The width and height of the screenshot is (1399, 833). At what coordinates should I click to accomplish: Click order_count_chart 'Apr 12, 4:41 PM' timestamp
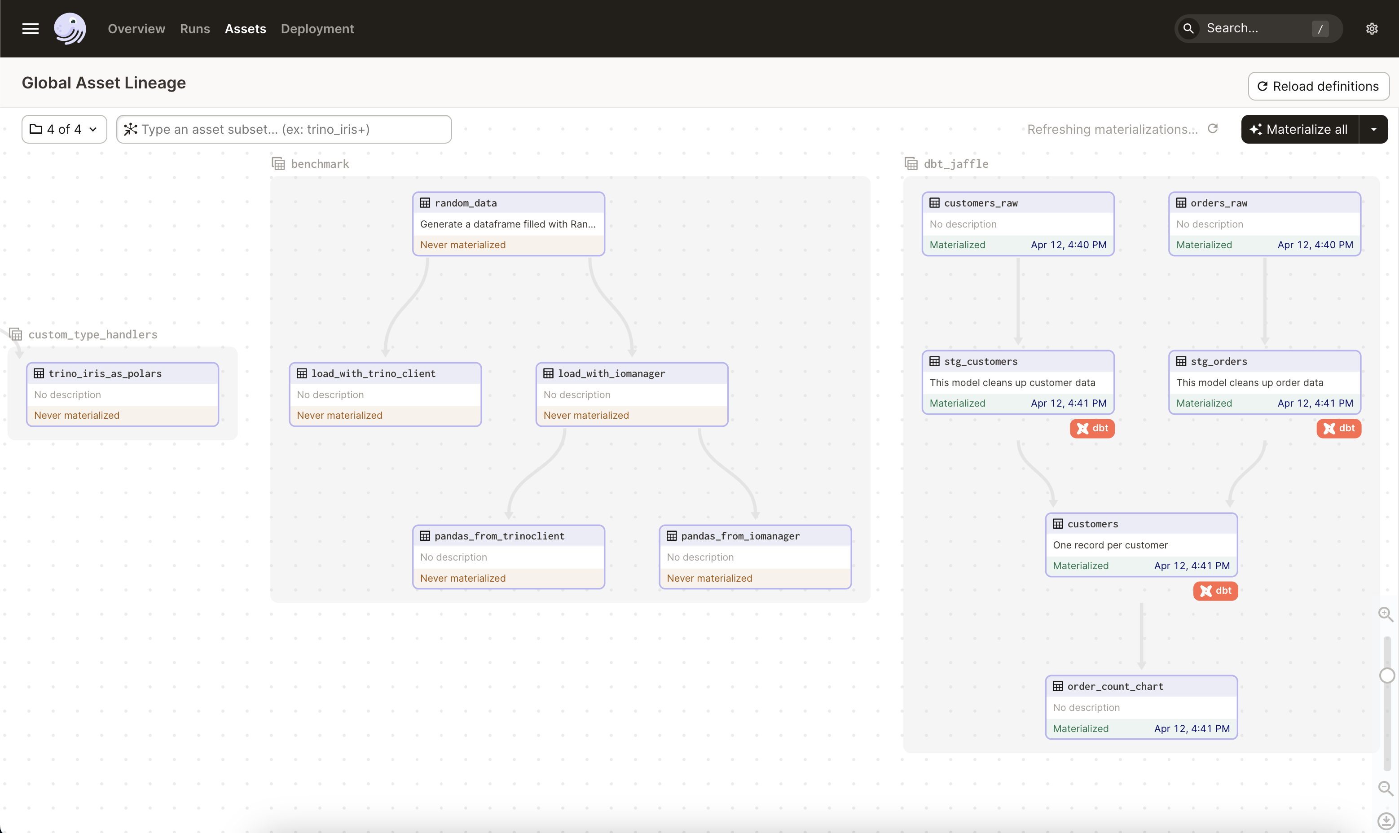coord(1192,728)
